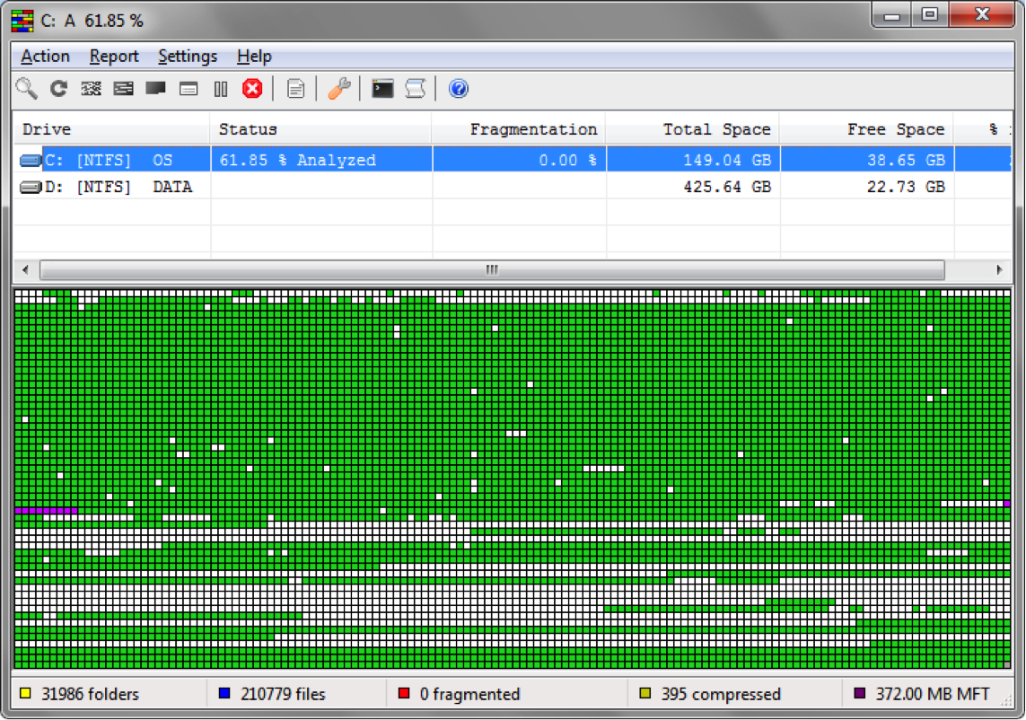Image resolution: width=1026 pixels, height=720 pixels.
Task: Sort by the Total Space column header
Action: pos(693,129)
